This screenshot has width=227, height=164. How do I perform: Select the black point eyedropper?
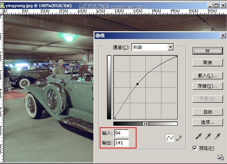point(199,136)
